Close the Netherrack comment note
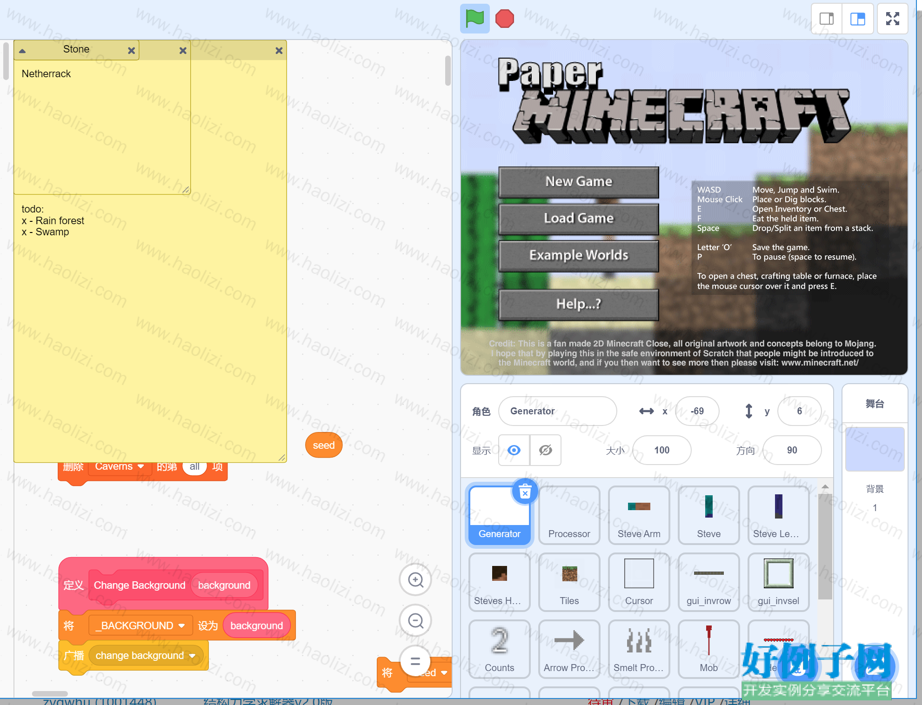Viewport: 922px width, 705px height. pyautogui.click(x=183, y=50)
